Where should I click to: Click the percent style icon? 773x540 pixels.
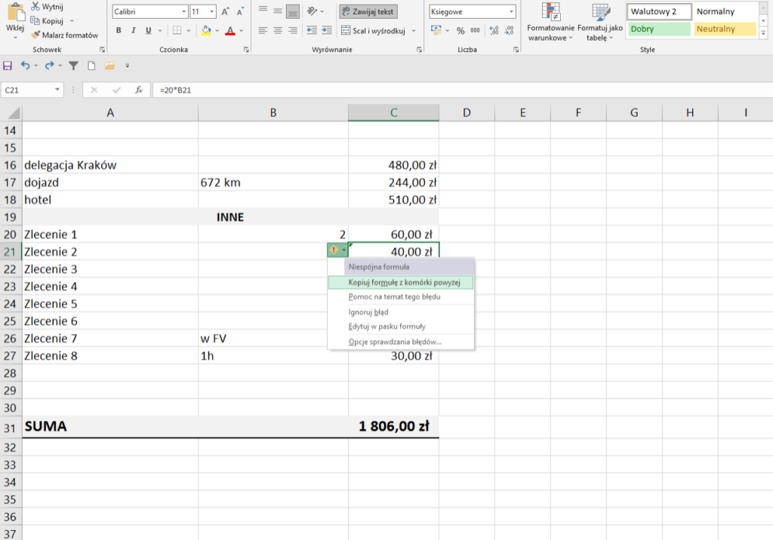[460, 31]
